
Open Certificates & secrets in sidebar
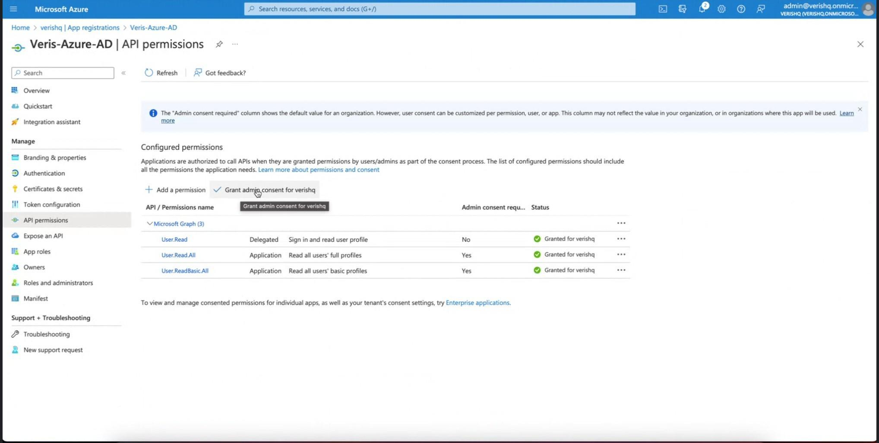(53, 189)
